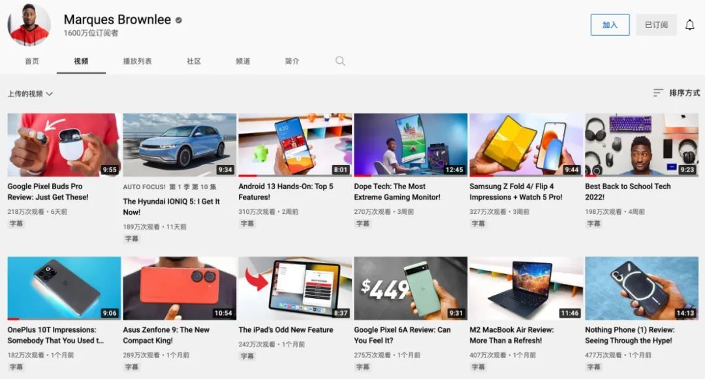Click 字幕 badge under Hyundai IONIQ 5 video

click(x=132, y=239)
